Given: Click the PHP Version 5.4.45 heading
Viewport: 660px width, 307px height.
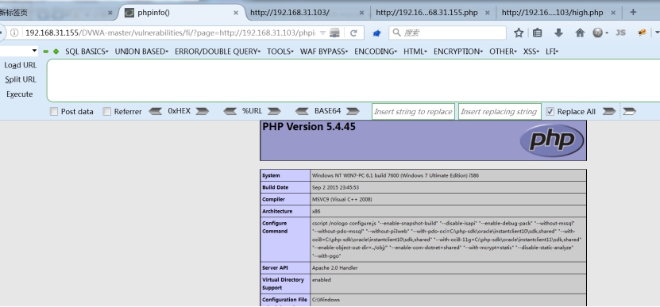Looking at the screenshot, I should 308,127.
